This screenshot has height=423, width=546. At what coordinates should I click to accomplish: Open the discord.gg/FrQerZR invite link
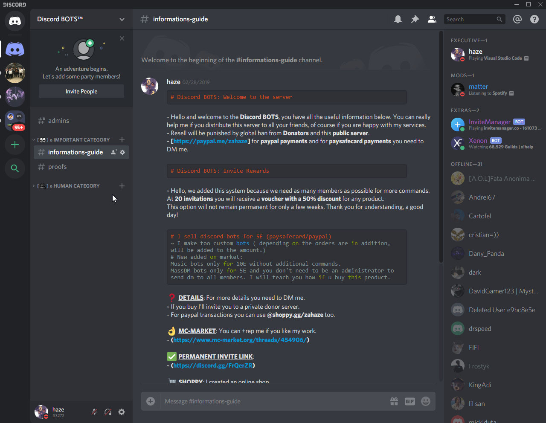click(x=213, y=365)
